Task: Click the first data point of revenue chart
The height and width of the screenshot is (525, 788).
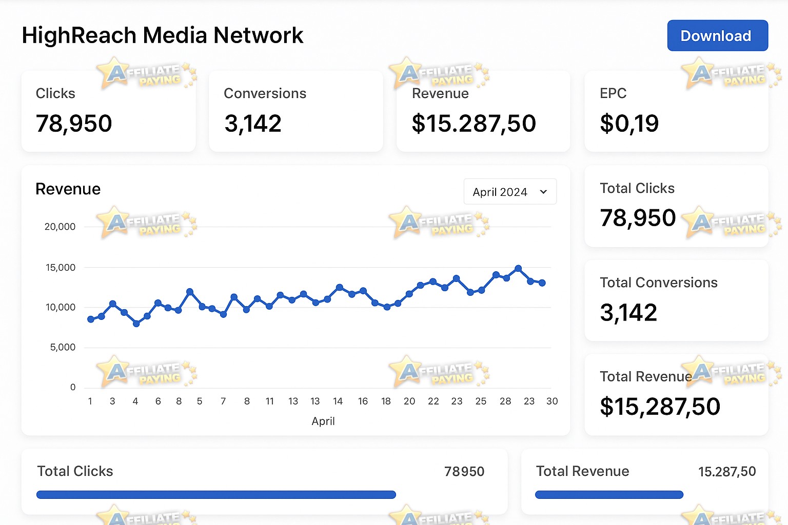Action: 91,319
